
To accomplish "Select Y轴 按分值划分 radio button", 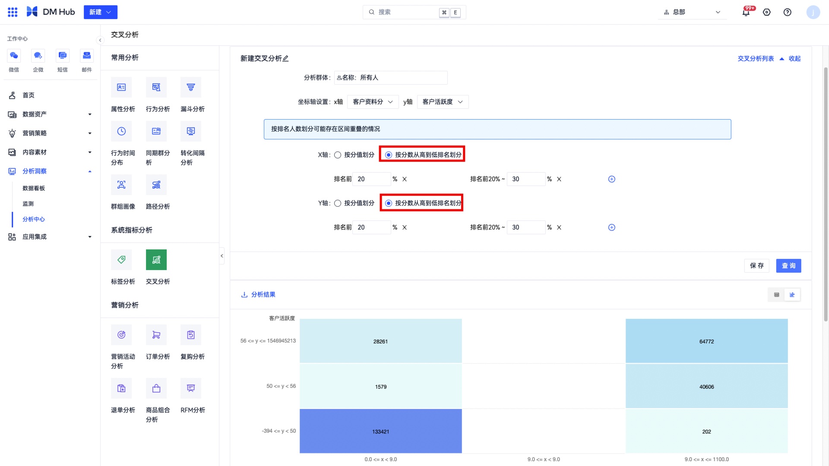I will (338, 203).
